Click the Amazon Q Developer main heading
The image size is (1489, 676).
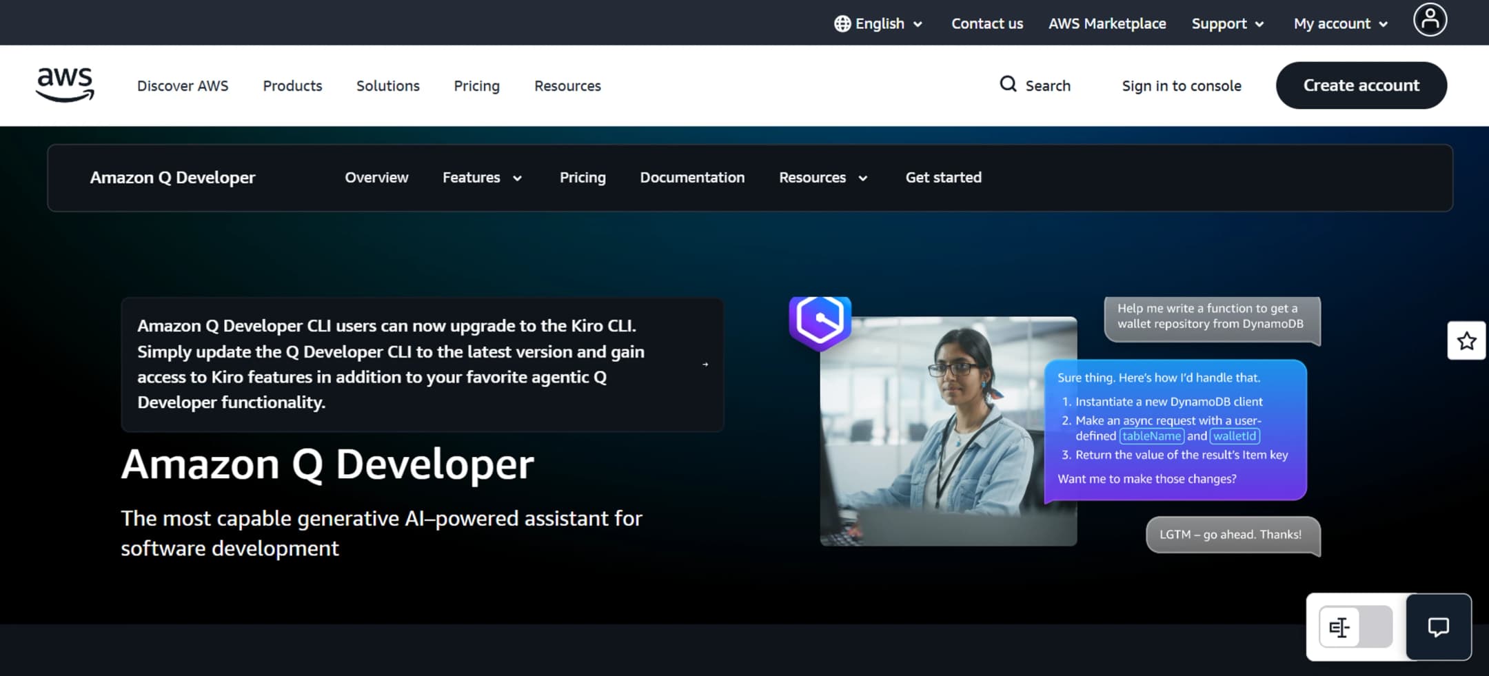(x=327, y=464)
